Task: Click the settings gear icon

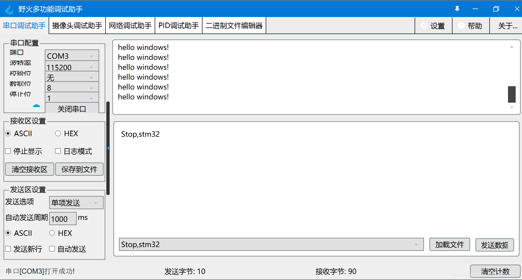Action: tap(424, 26)
